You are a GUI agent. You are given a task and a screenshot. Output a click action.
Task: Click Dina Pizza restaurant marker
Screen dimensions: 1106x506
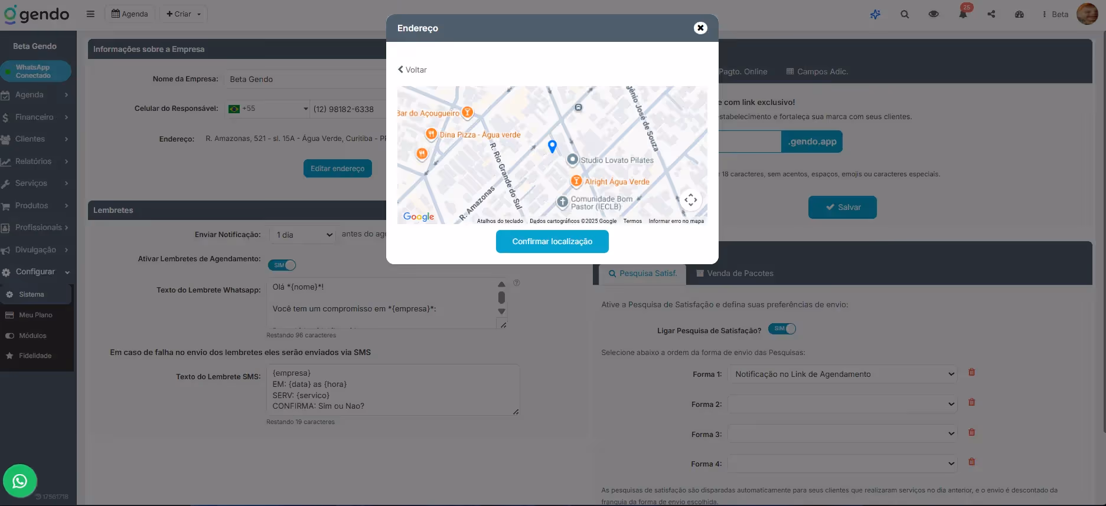point(432,134)
